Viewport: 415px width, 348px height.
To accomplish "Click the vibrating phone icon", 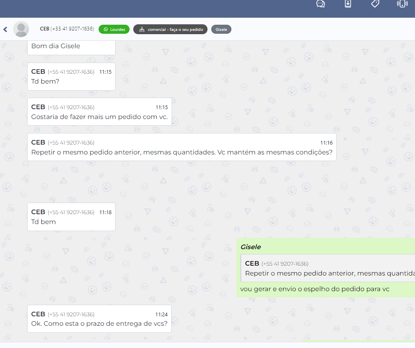I will click(402, 4).
